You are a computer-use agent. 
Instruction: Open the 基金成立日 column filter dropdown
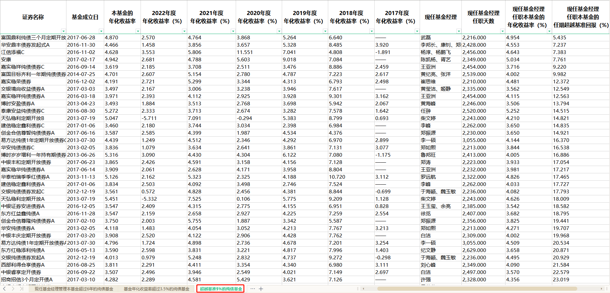pyautogui.click(x=101, y=31)
